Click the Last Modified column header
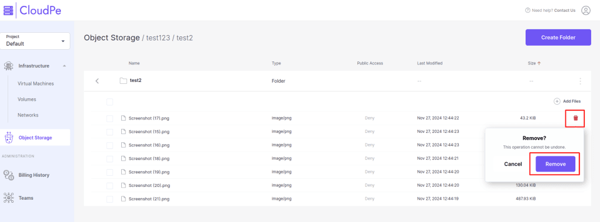The image size is (600, 222). click(x=429, y=63)
